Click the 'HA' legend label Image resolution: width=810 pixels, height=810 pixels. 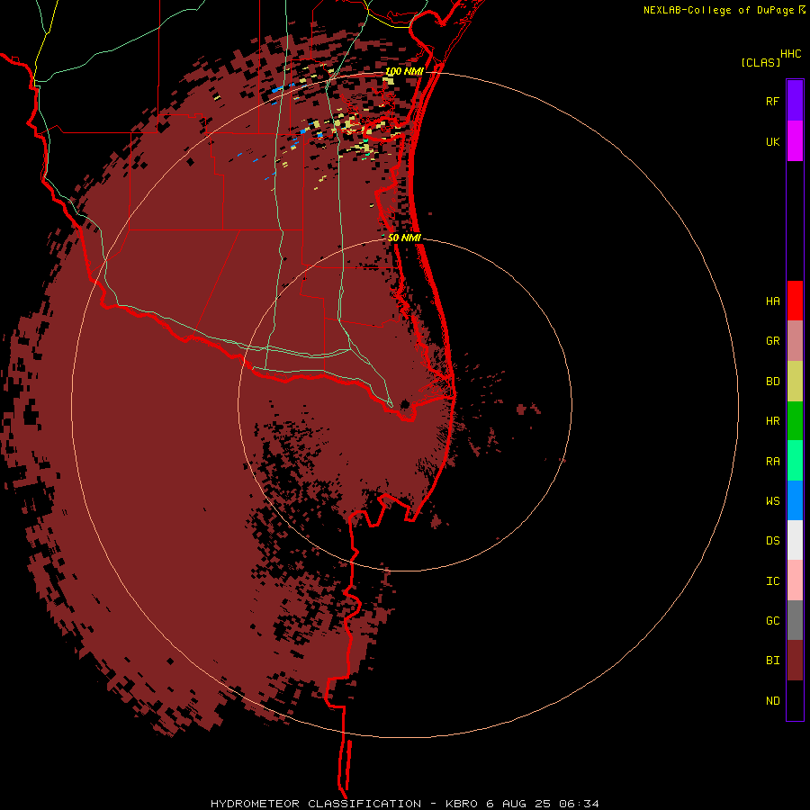tap(772, 301)
